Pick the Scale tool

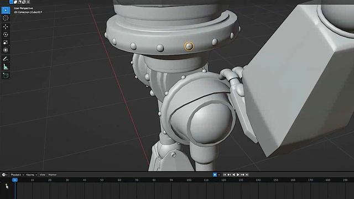click(x=6, y=43)
